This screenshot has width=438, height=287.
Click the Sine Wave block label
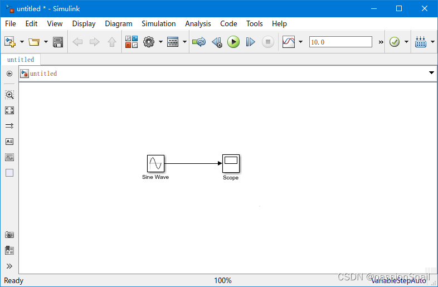click(155, 177)
